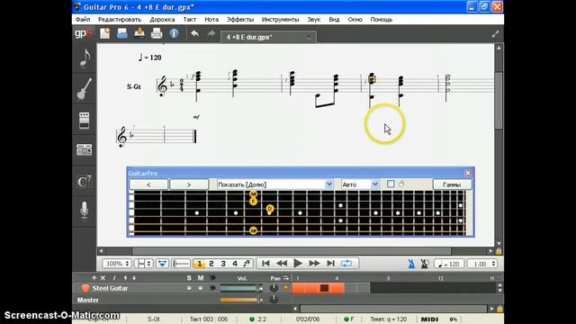Click the multitrack view icon
The image size is (576, 324).
pos(162,264)
